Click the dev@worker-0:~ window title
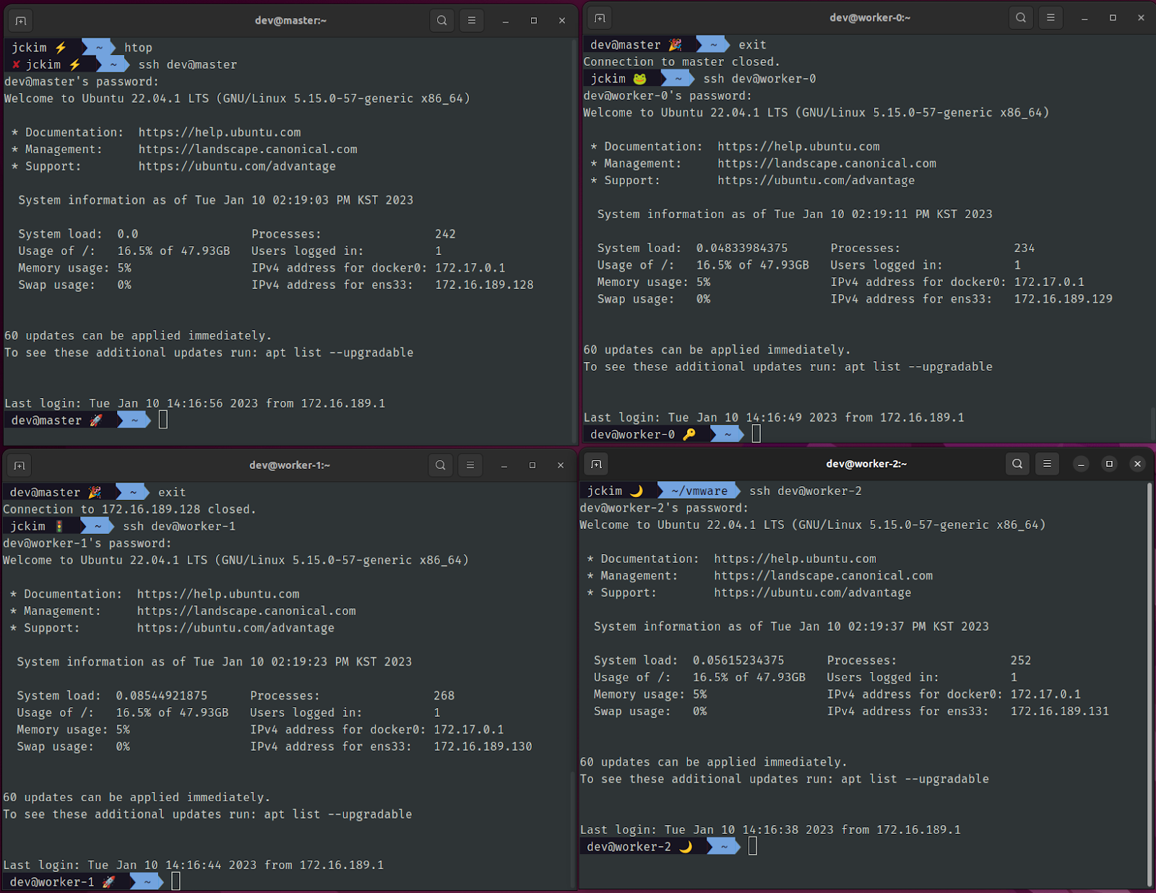The height and width of the screenshot is (893, 1156). pyautogui.click(x=870, y=18)
